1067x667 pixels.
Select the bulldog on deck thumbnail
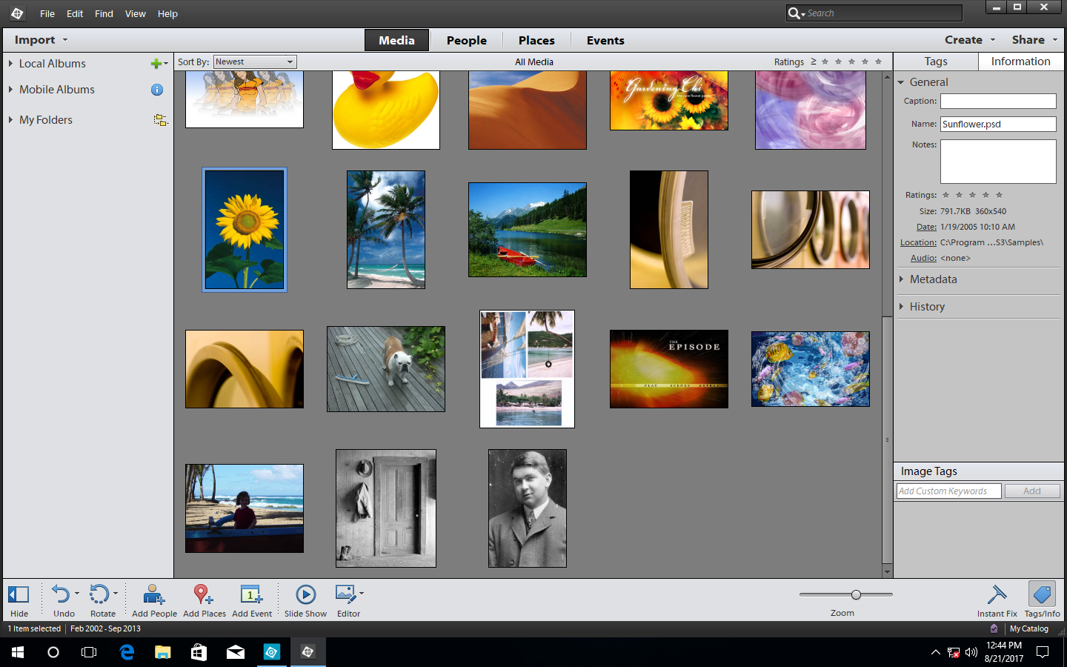point(386,369)
